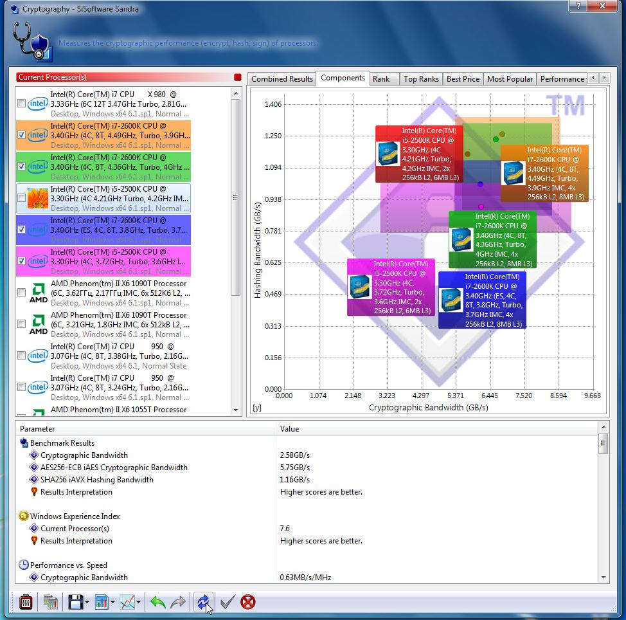Click the AMD logo for Phenom 1090T 3.62 row

coord(39,293)
